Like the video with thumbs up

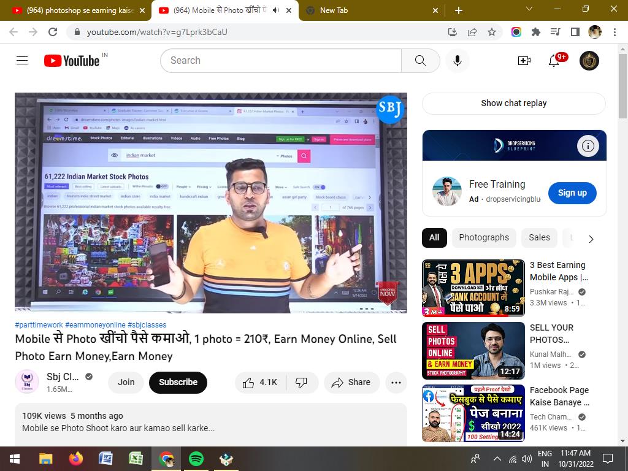point(259,382)
